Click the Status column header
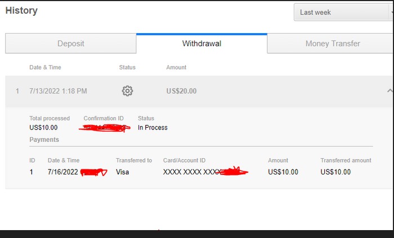The image size is (394, 238). [127, 68]
